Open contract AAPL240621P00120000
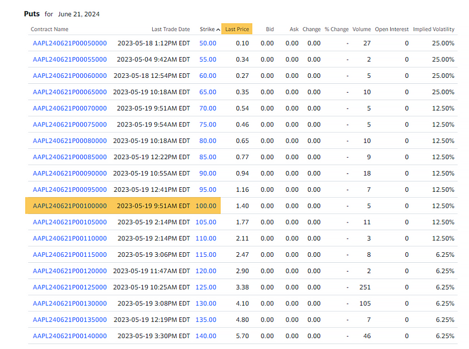 tap(70, 271)
